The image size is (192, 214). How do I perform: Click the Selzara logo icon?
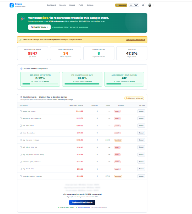[x=12, y=5]
